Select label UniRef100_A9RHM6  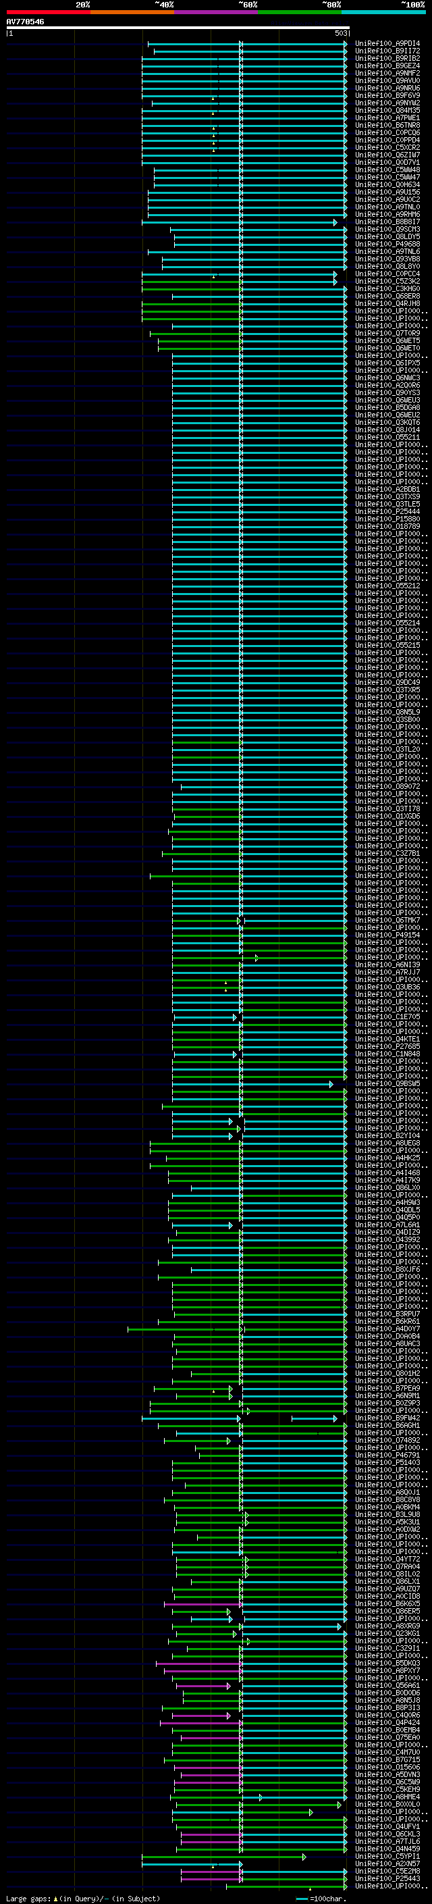click(387, 214)
